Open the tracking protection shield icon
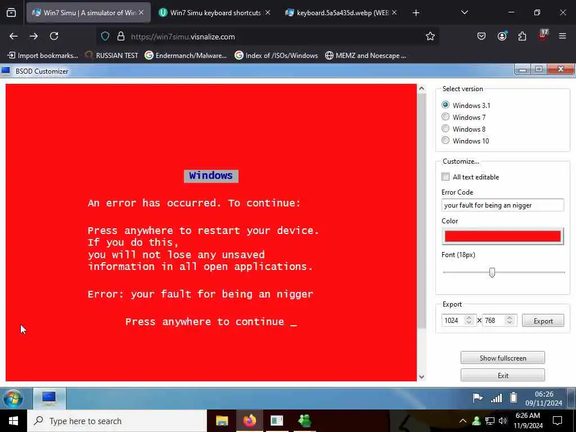Image resolution: width=576 pixels, height=432 pixels. [x=105, y=37]
